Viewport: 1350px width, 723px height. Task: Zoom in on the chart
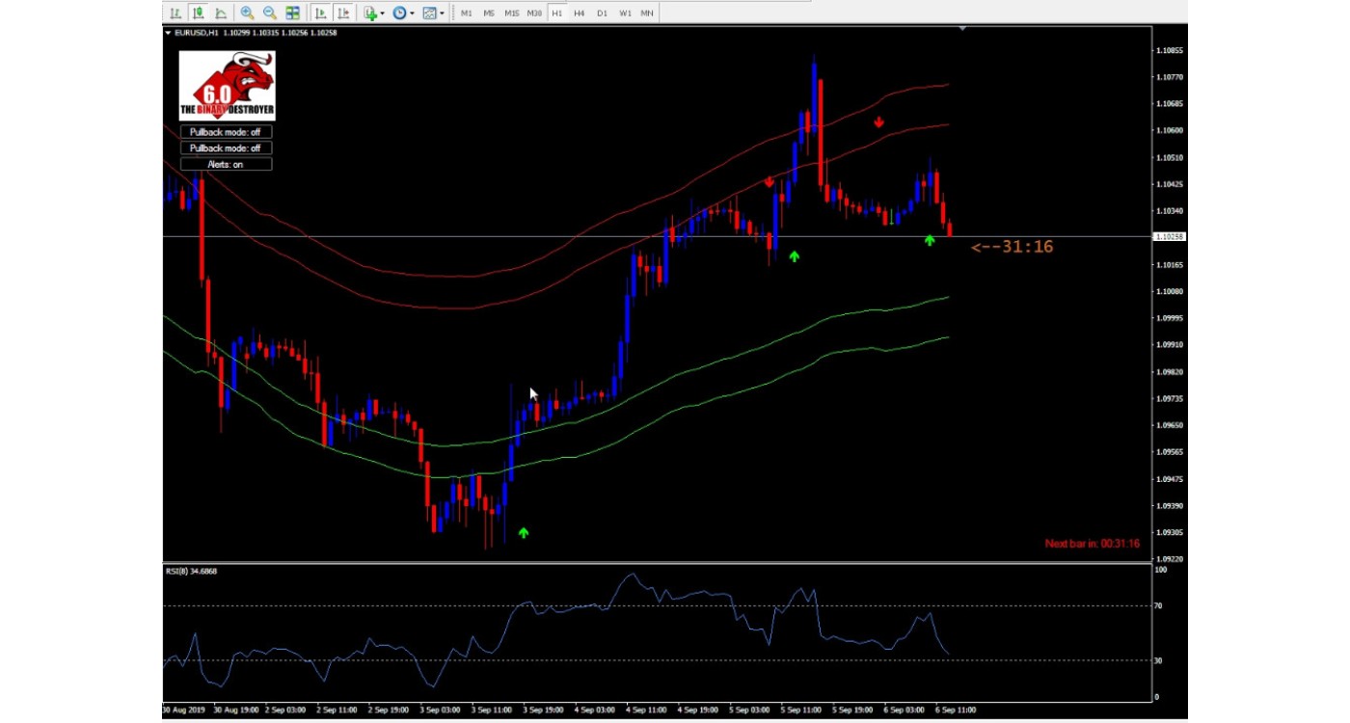coord(247,13)
